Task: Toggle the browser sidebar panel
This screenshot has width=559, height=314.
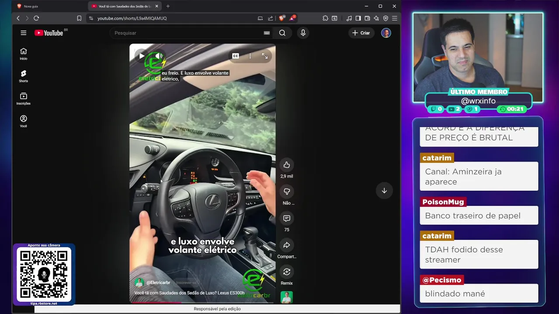Action: coord(358,18)
